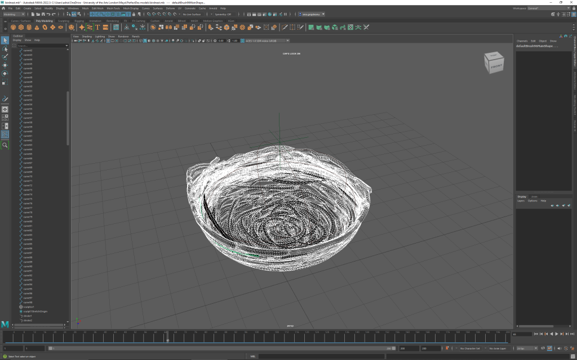Create a polygon torus from the shelf
Viewport: 577px width, 360px height.
(45, 28)
